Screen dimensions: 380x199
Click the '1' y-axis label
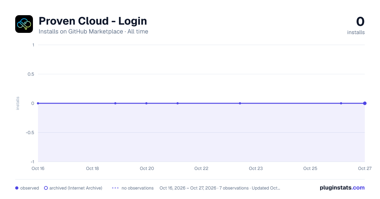click(33, 45)
